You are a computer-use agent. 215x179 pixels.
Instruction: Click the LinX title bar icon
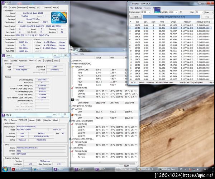click(x=129, y=4)
